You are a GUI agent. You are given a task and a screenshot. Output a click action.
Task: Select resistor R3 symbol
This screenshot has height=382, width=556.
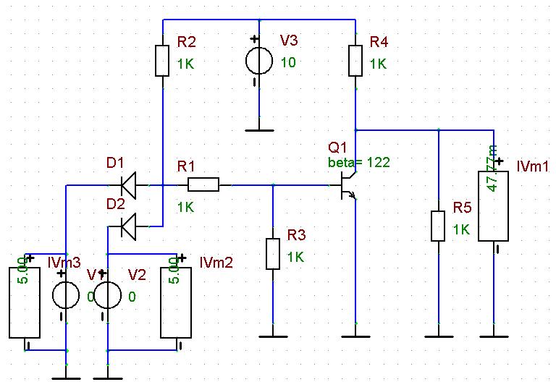(273, 254)
